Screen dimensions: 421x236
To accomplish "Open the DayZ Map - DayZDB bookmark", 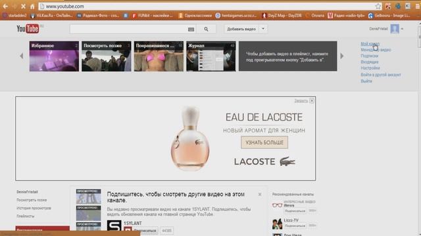I will [x=282, y=16].
